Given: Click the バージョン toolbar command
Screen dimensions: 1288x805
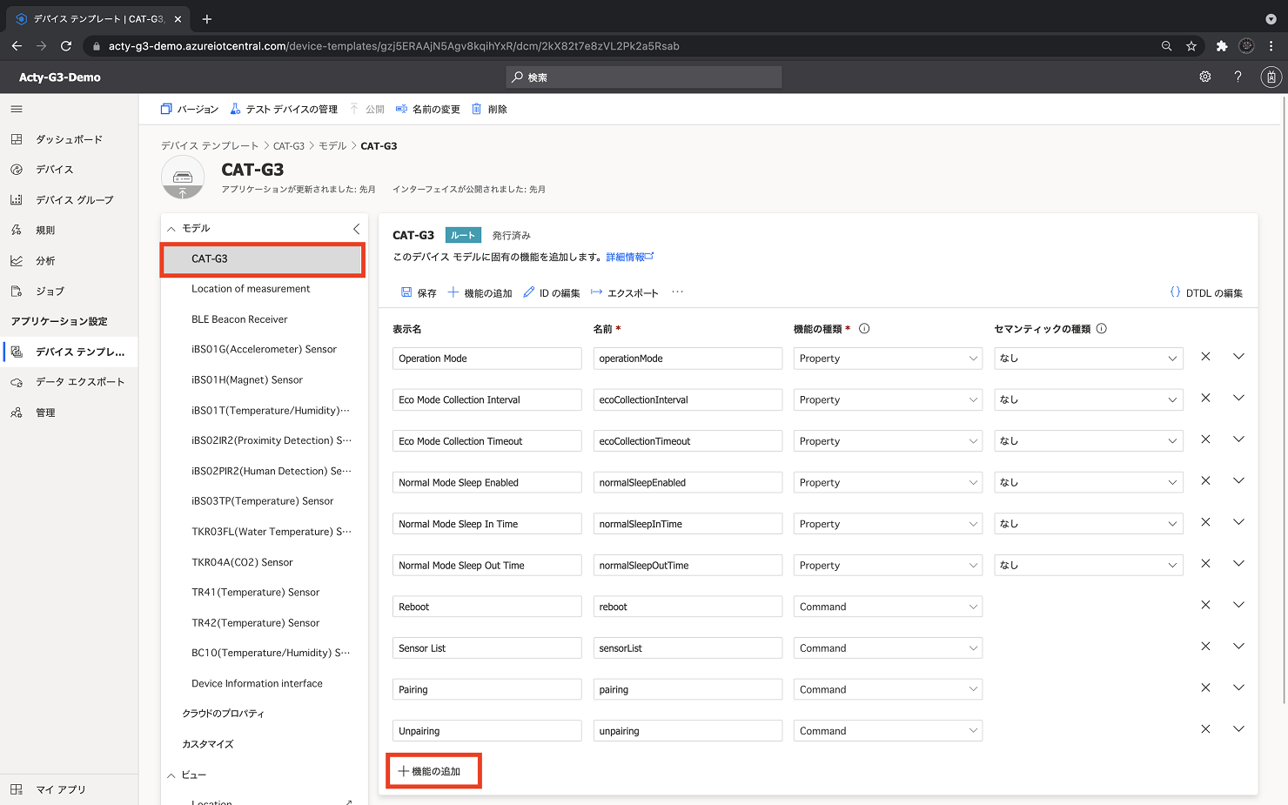Looking at the screenshot, I should (x=189, y=109).
